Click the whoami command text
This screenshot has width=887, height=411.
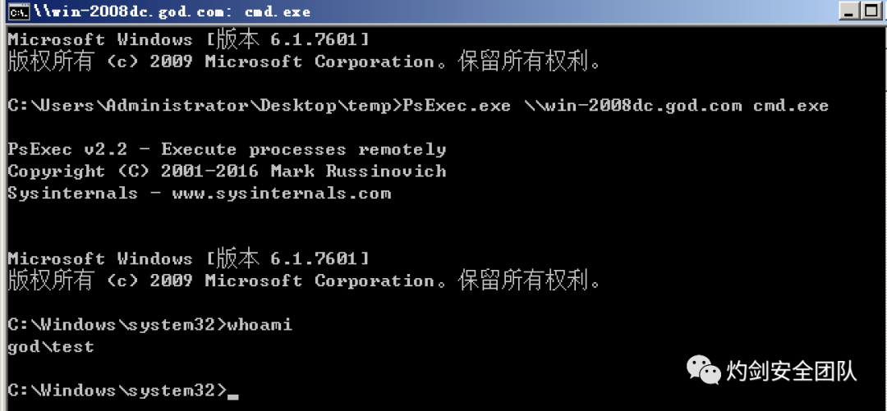click(x=259, y=325)
